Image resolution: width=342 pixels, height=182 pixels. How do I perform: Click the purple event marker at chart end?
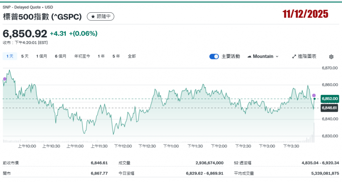[x=314, y=95]
